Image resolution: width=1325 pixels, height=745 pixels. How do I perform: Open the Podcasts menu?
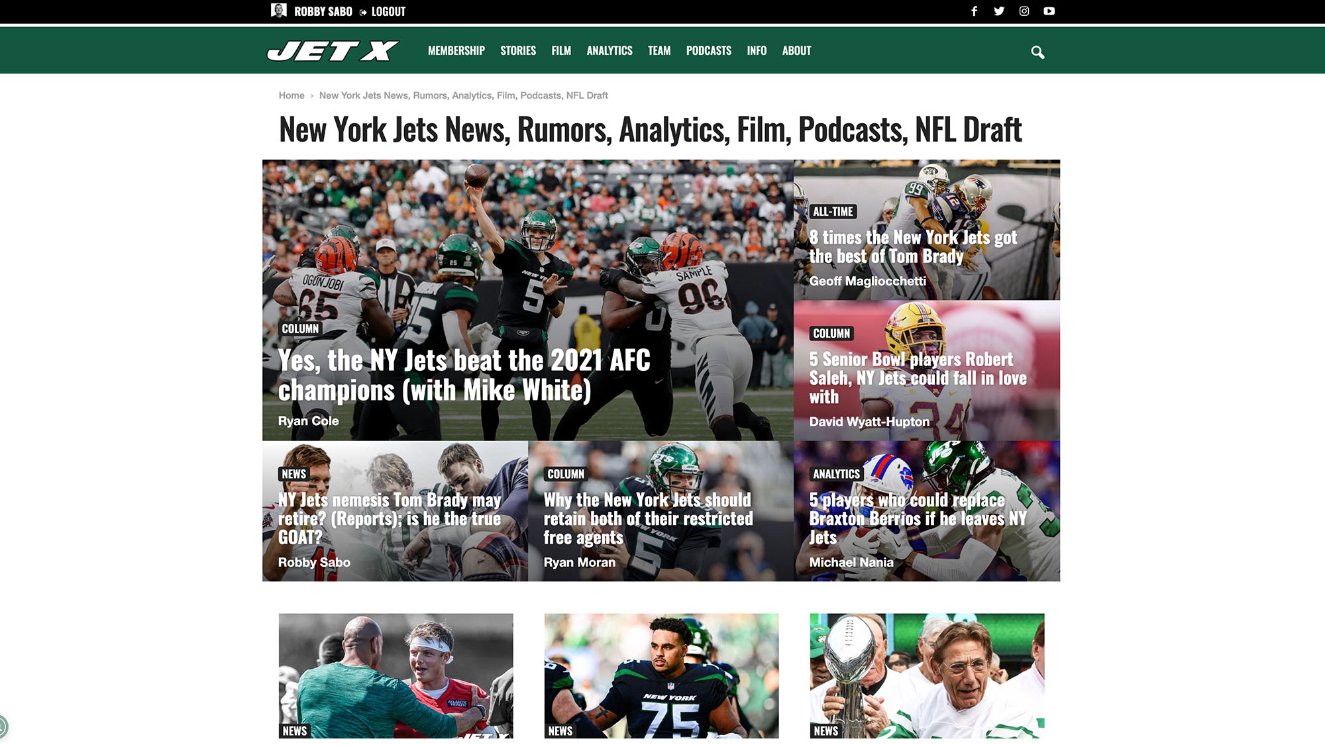point(709,51)
